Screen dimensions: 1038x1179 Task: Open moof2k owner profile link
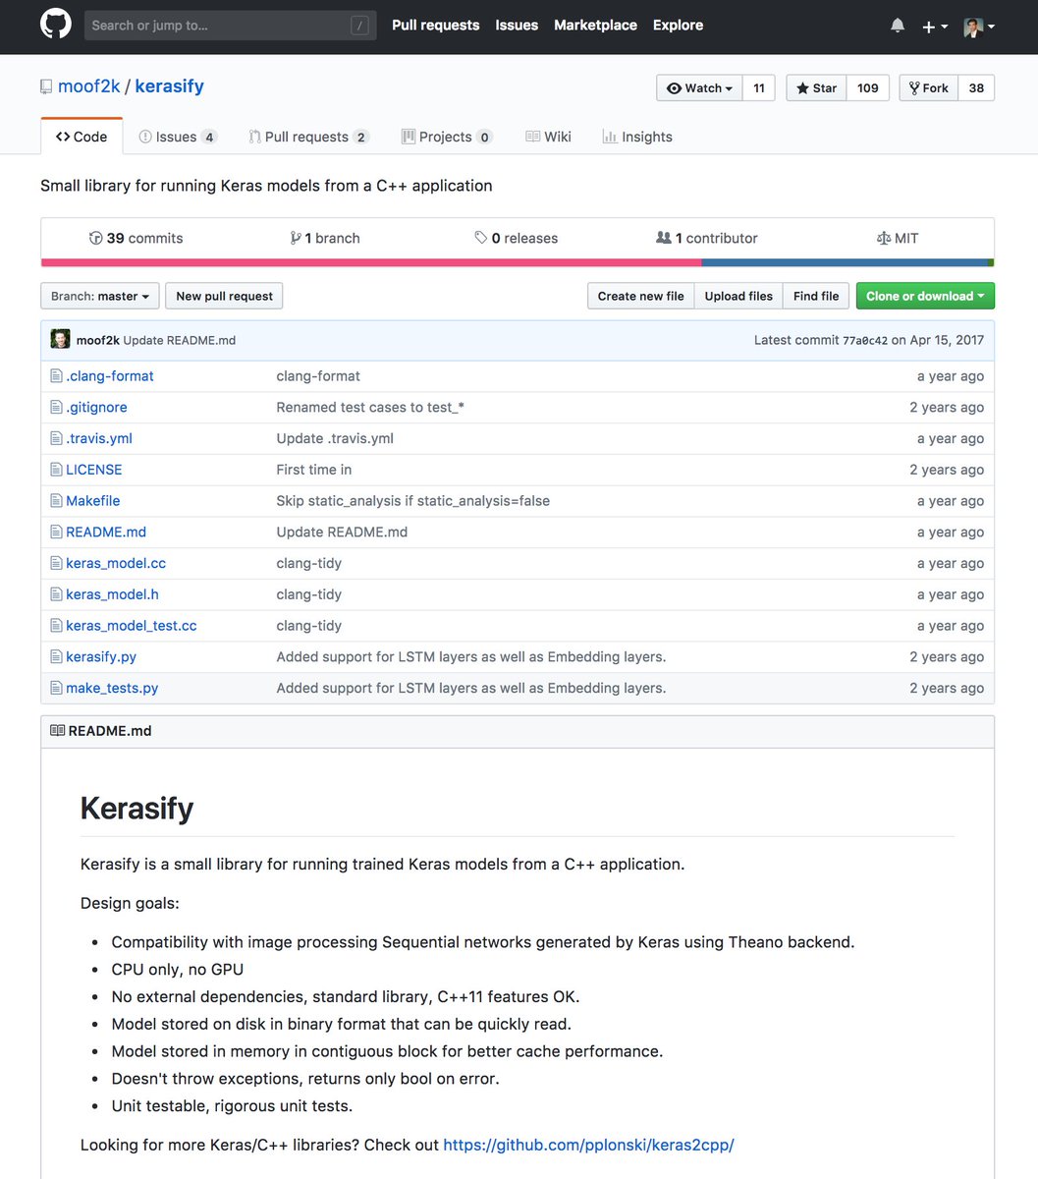[88, 86]
